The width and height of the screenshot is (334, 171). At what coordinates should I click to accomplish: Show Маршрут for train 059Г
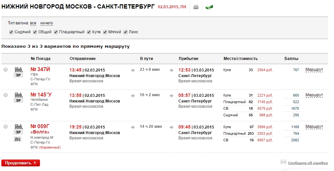pyautogui.click(x=314, y=127)
